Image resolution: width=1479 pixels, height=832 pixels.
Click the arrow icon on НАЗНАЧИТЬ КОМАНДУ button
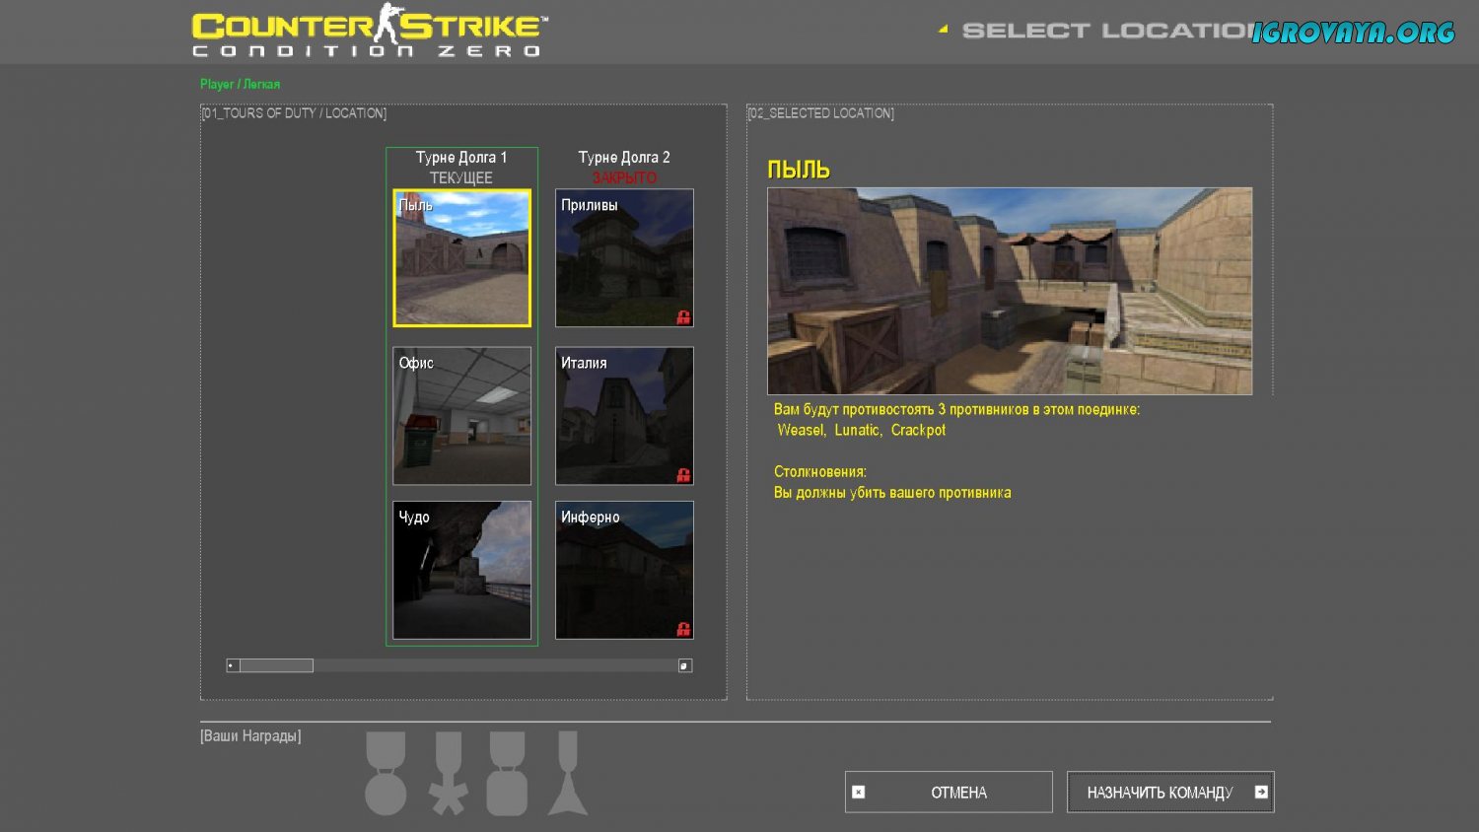pyautogui.click(x=1261, y=792)
